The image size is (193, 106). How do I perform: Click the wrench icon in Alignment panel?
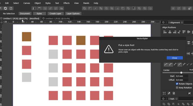pos(169,93)
